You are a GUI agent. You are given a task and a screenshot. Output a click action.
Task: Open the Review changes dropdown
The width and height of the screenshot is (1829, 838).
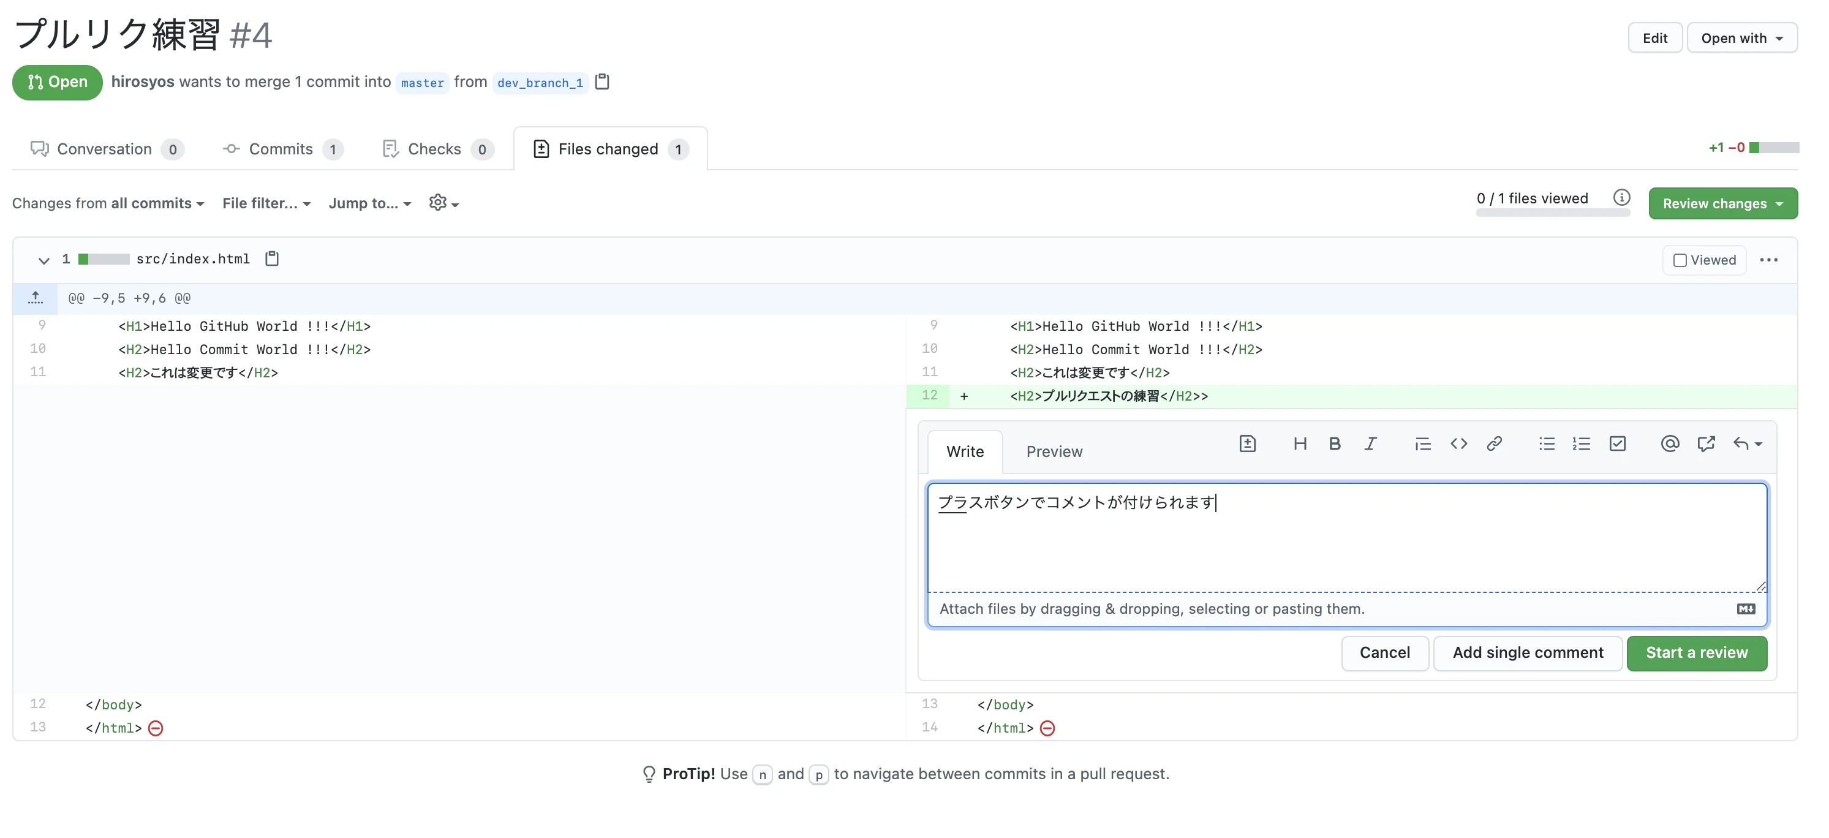click(x=1722, y=203)
